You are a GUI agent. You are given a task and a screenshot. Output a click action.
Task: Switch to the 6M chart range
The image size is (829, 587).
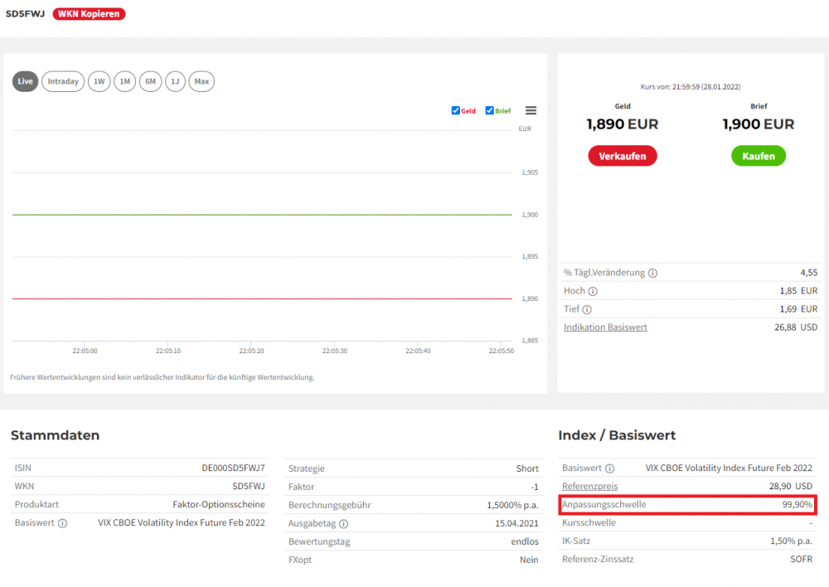coord(150,81)
